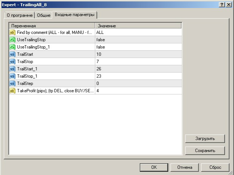
Task: Select the TrailStep variable name
Action: (25, 83)
